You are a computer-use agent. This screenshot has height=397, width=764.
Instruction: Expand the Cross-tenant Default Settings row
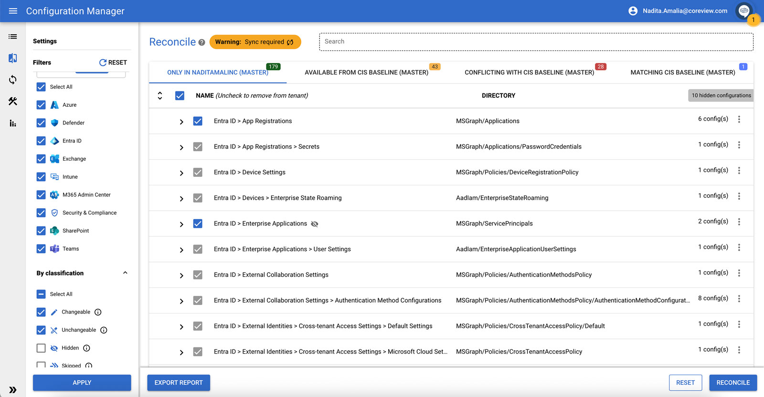pyautogui.click(x=181, y=327)
